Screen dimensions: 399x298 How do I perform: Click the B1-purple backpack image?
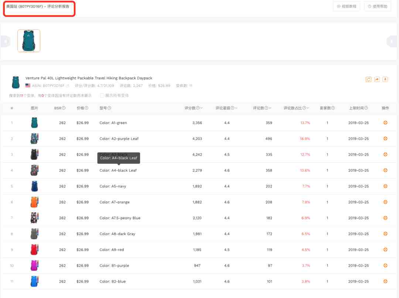(x=34, y=265)
